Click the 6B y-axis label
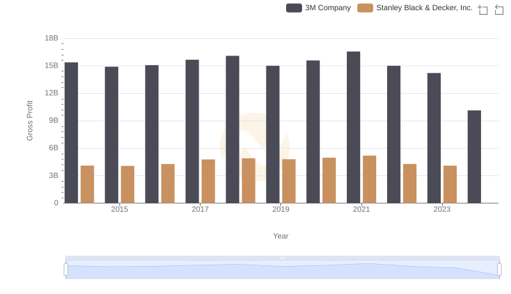 tap(54, 148)
